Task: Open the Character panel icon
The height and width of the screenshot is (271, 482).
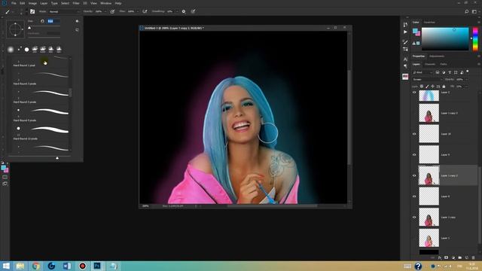Action: [x=405, y=59]
